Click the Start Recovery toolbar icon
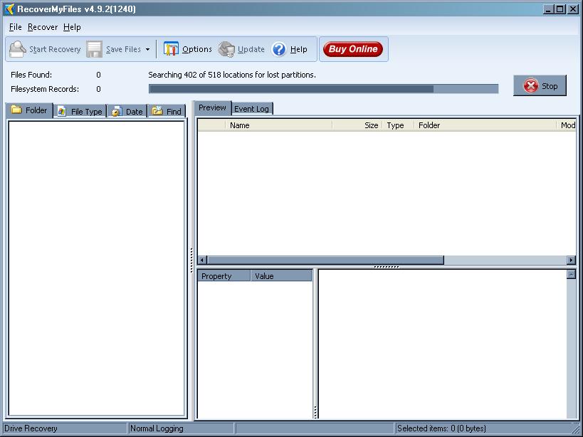The width and height of the screenshot is (583, 437). click(18, 50)
